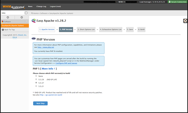Image resolution: width=188 pixels, height=113 pixels.
Task: Click the WHM Accelerated logo
Action: (x=14, y=7)
